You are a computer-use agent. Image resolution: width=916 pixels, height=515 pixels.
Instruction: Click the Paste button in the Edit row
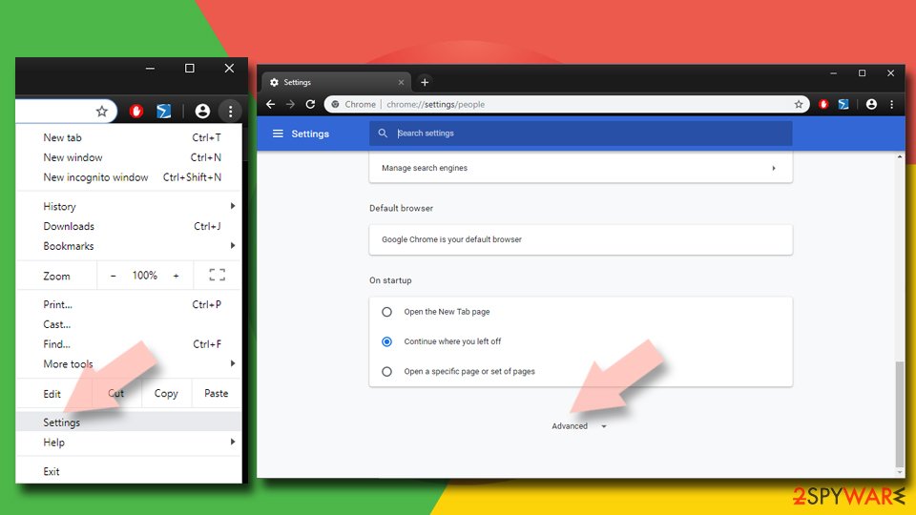[x=217, y=394]
